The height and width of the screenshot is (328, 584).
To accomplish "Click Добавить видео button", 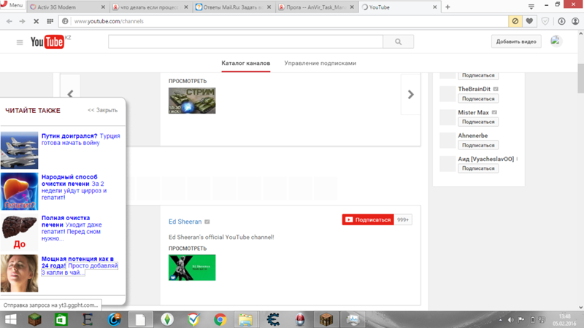I will coord(516,42).
